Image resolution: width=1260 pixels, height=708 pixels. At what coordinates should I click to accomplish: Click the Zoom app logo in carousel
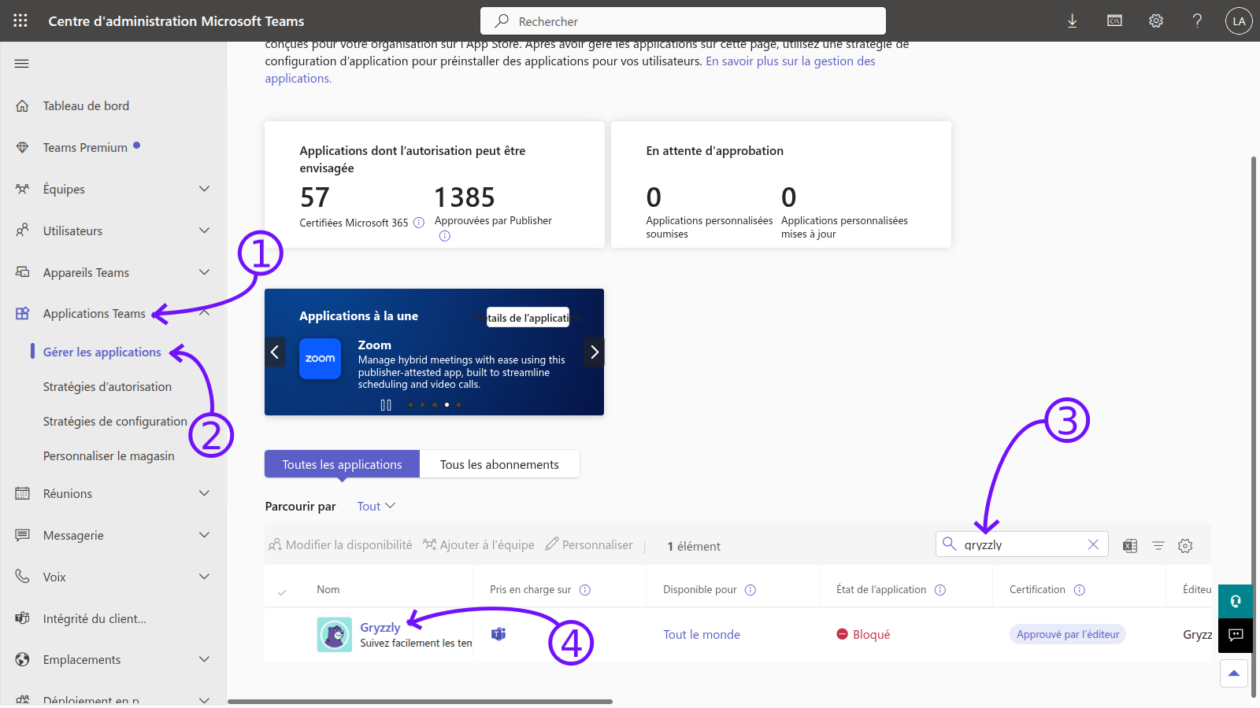[x=321, y=359]
